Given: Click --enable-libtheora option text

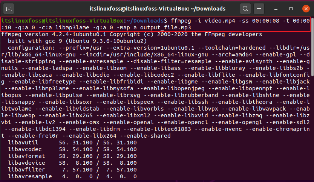Looking at the screenshot, I should pos(242,102).
